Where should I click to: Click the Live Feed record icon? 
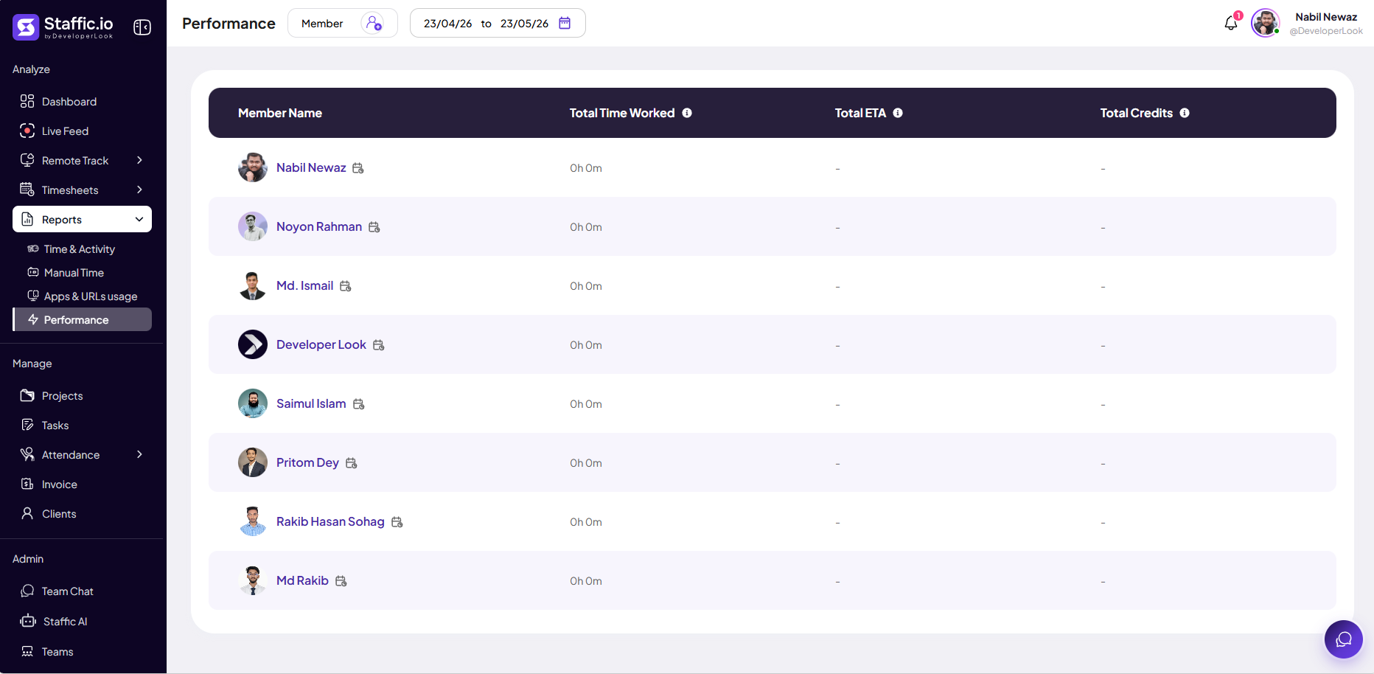(27, 131)
